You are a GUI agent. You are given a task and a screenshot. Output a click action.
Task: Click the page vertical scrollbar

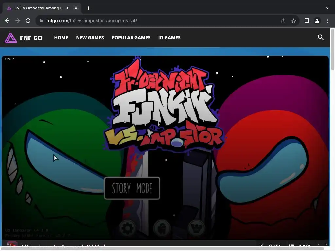332,49
